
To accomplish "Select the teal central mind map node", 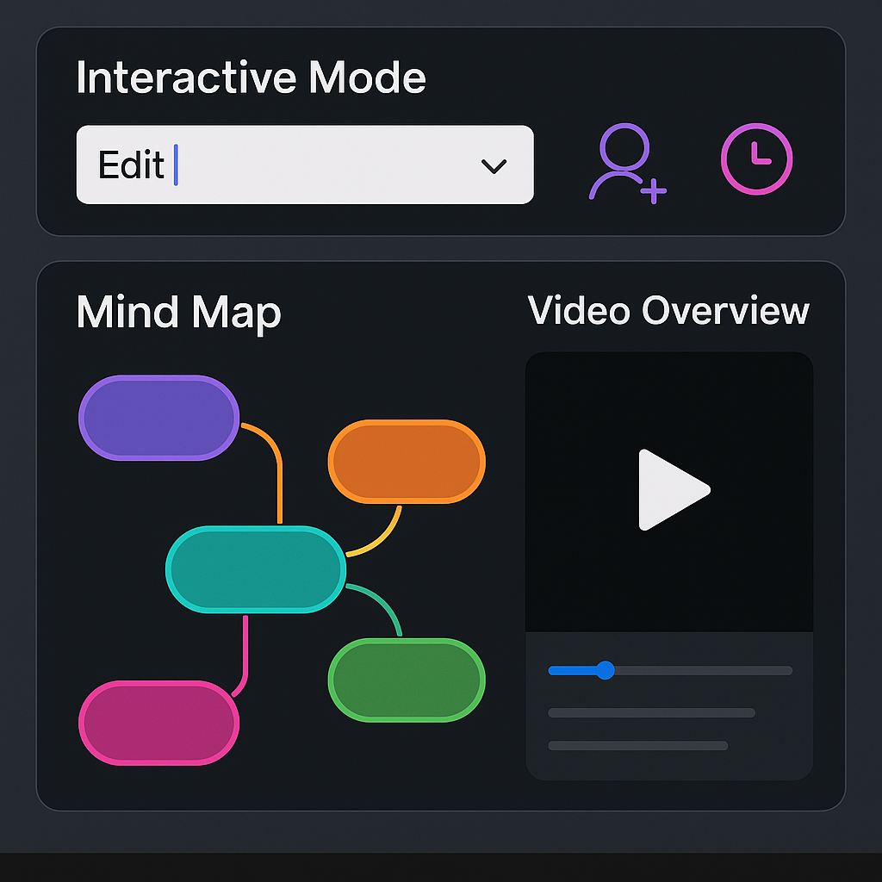I will pos(256,570).
